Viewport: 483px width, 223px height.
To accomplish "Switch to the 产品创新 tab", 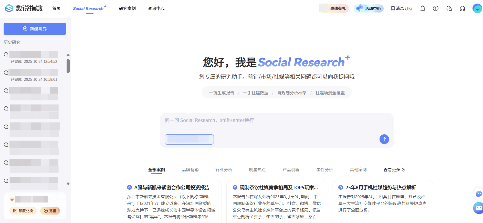I will [291, 170].
